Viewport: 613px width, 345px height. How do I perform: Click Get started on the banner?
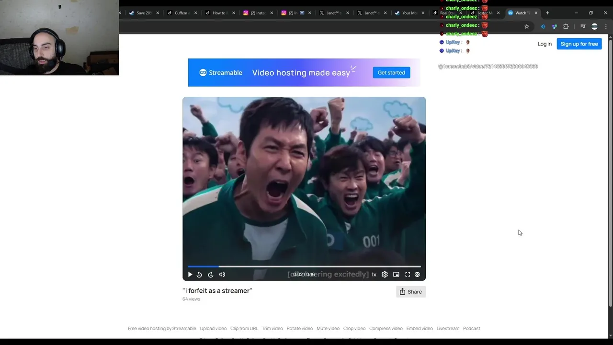point(391,73)
